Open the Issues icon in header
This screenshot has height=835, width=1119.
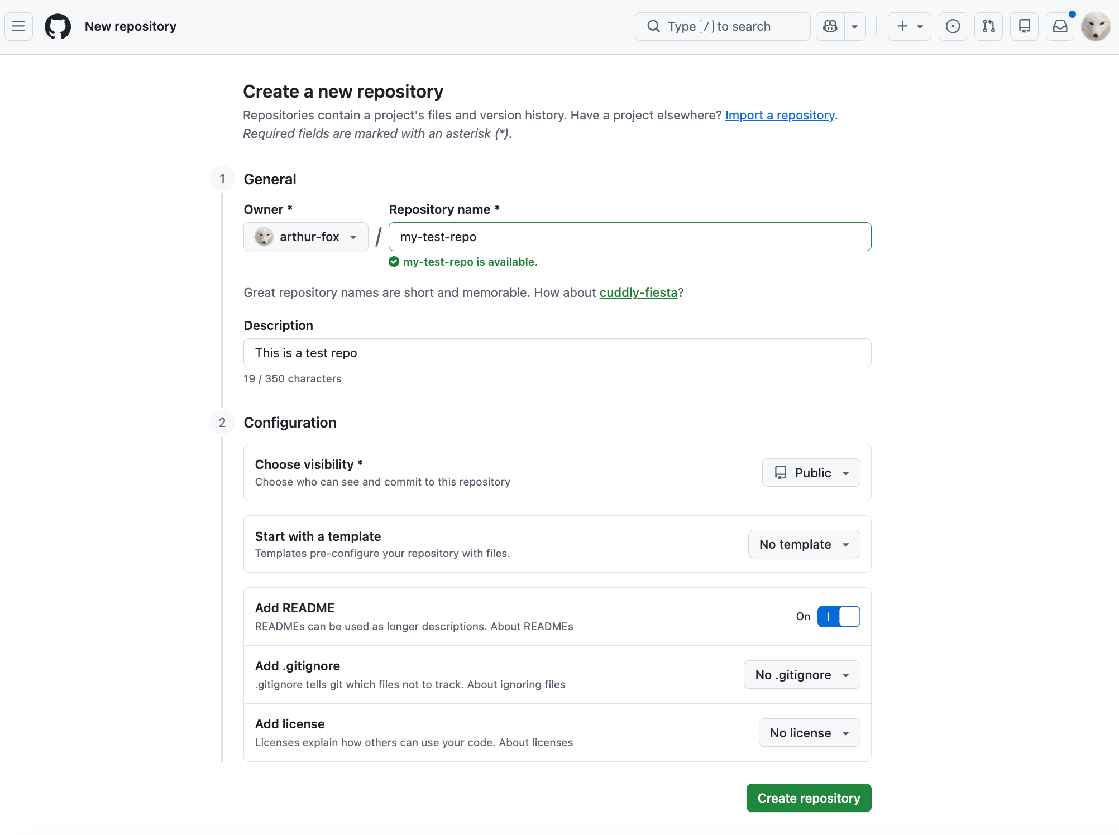pos(953,26)
